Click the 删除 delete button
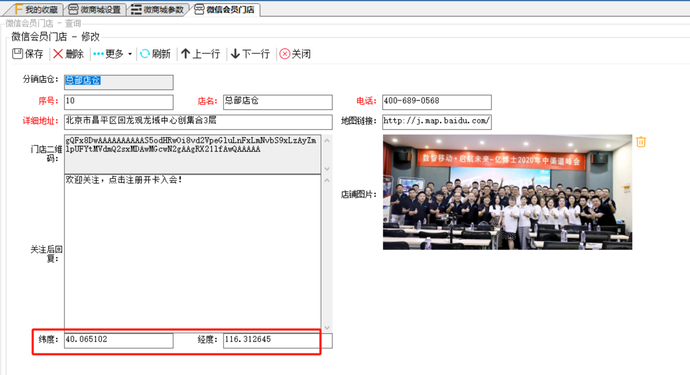690x375 pixels. coord(69,54)
